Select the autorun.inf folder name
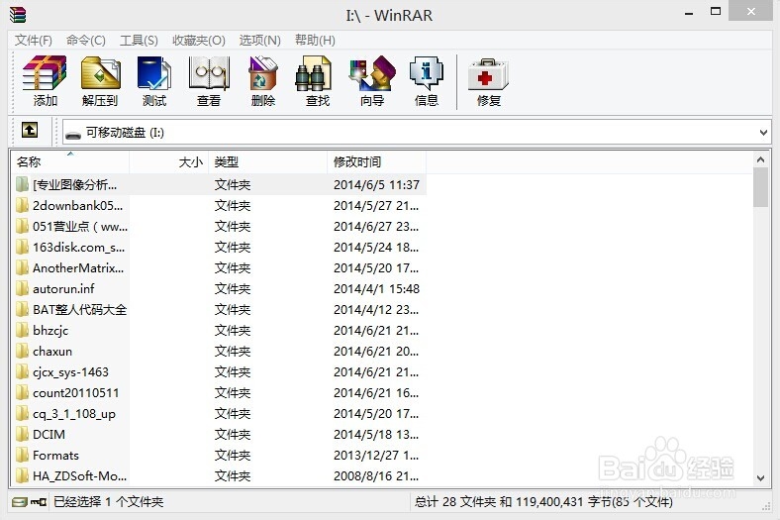This screenshot has height=520, width=780. [x=63, y=289]
